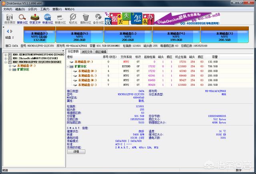Click the 良好 health status value

141,131
